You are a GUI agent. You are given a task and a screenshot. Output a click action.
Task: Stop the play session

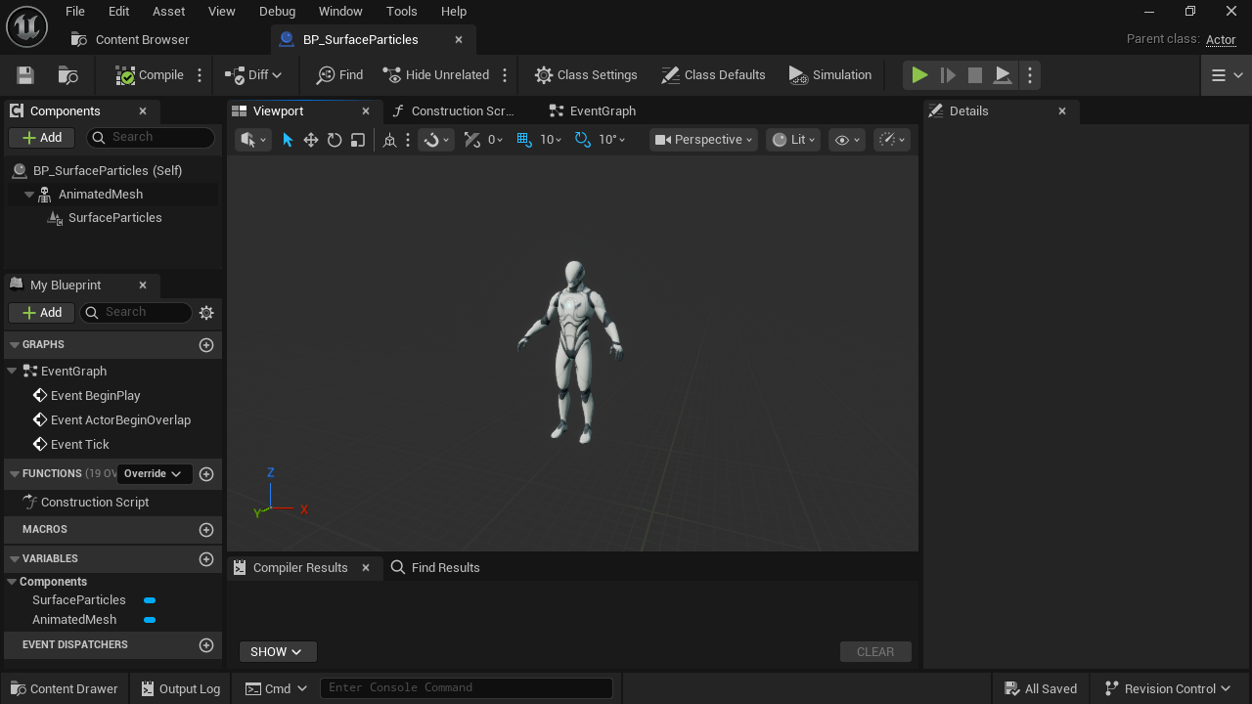(975, 75)
